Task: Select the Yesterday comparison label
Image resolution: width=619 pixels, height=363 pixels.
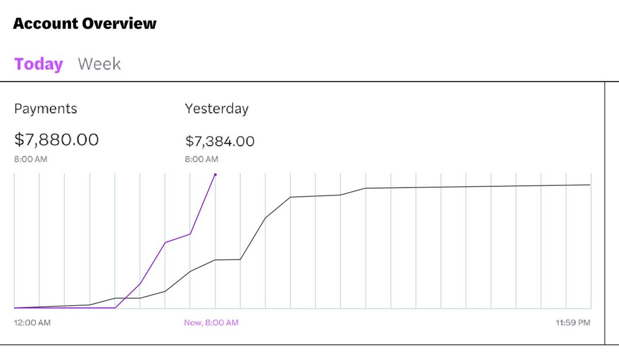Action: click(x=217, y=108)
